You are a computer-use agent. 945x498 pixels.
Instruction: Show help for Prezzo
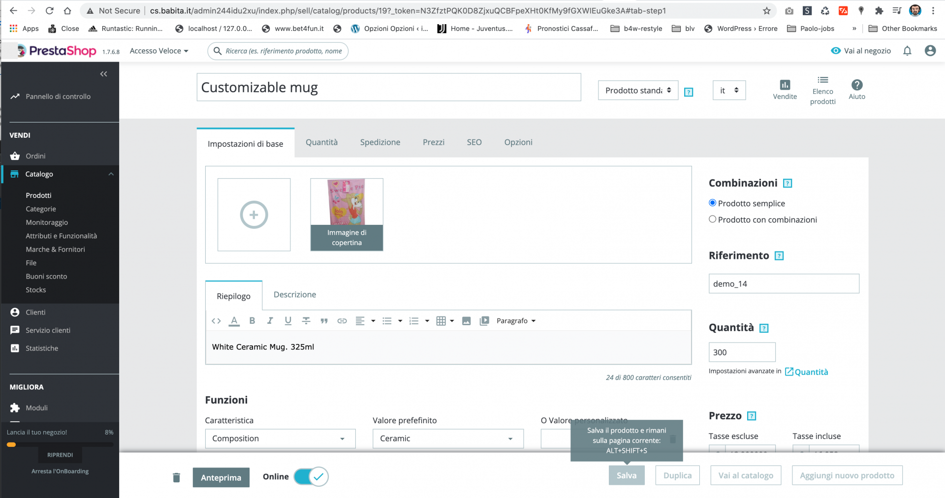tap(752, 416)
